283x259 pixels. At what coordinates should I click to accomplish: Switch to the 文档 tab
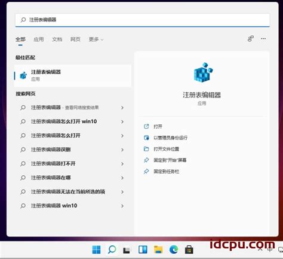click(57, 39)
